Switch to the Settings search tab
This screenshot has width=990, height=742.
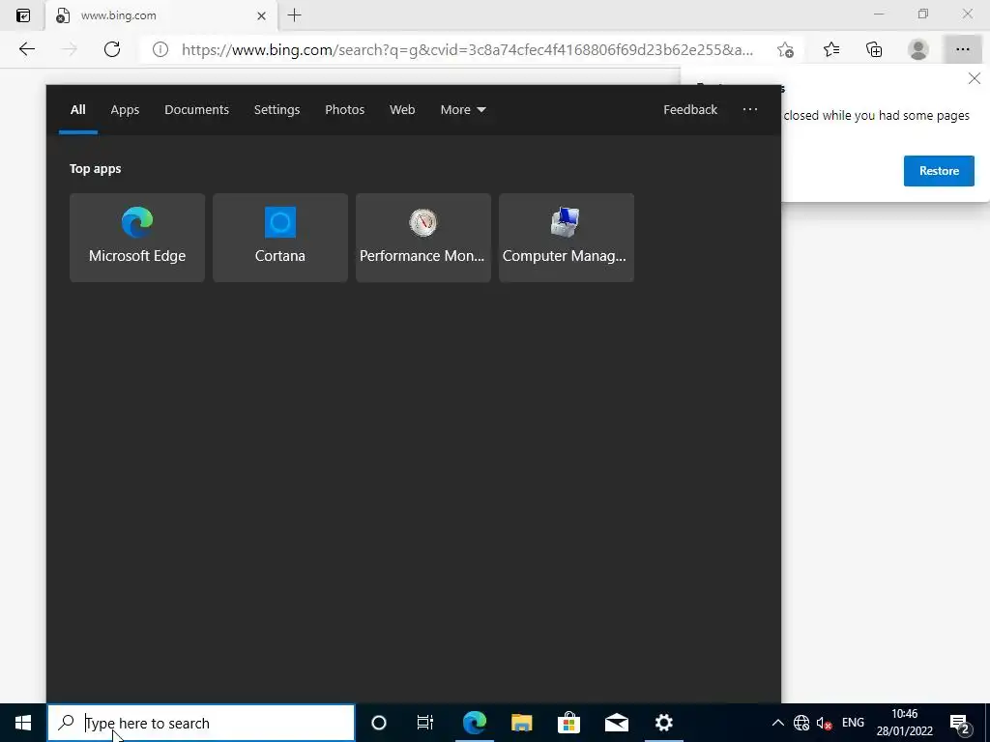pos(277,110)
